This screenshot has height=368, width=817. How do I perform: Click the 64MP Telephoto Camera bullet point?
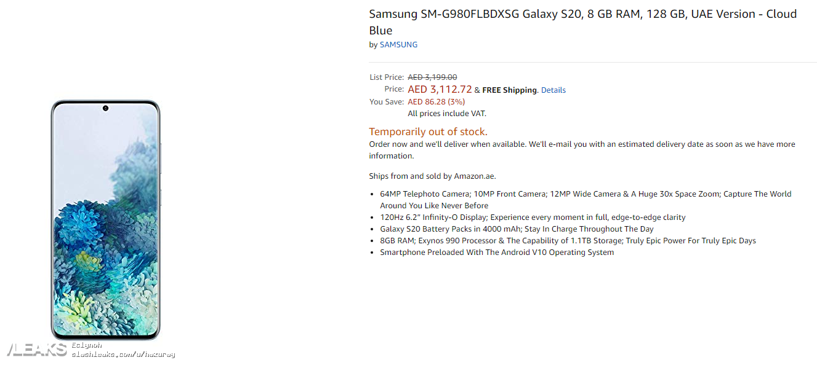tap(586, 200)
